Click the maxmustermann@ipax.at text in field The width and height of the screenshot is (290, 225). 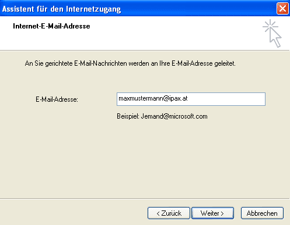[153, 98]
